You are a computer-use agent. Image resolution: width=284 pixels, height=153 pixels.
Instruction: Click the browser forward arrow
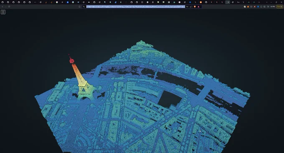coord(5,7)
